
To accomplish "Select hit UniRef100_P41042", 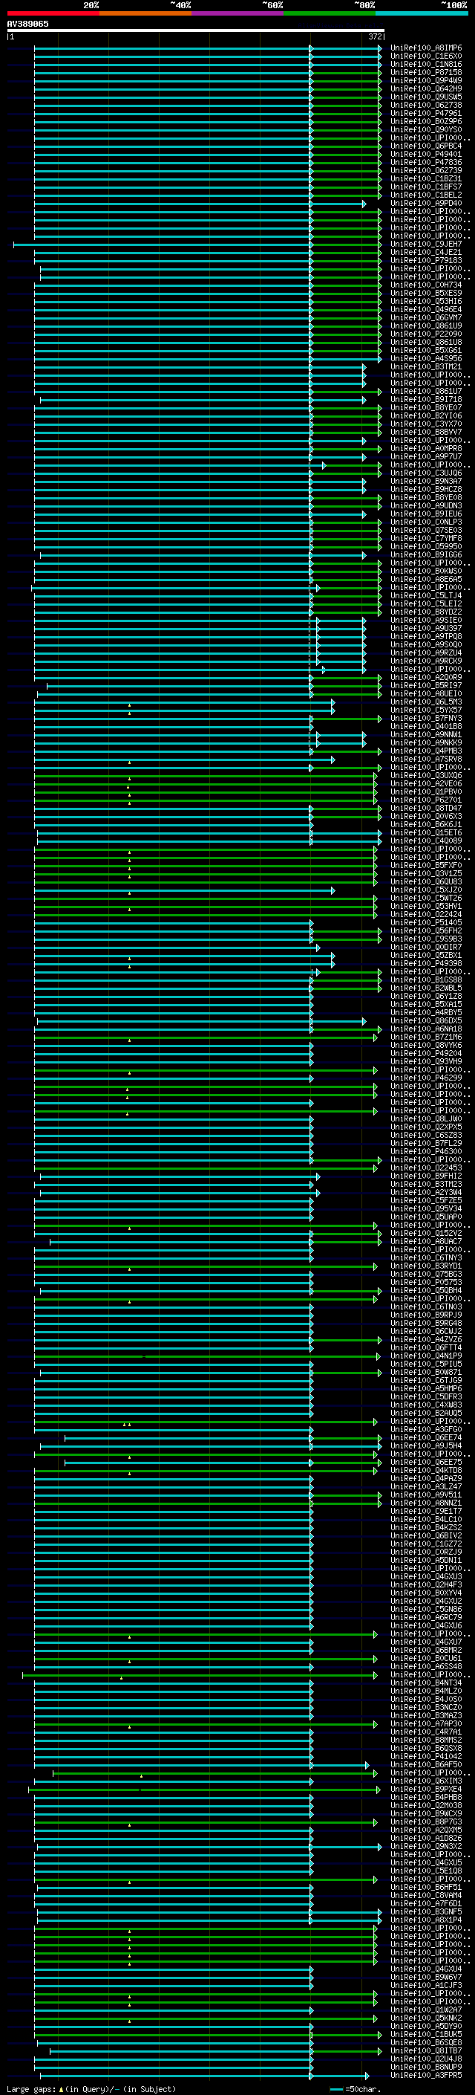I will [x=425, y=1757].
